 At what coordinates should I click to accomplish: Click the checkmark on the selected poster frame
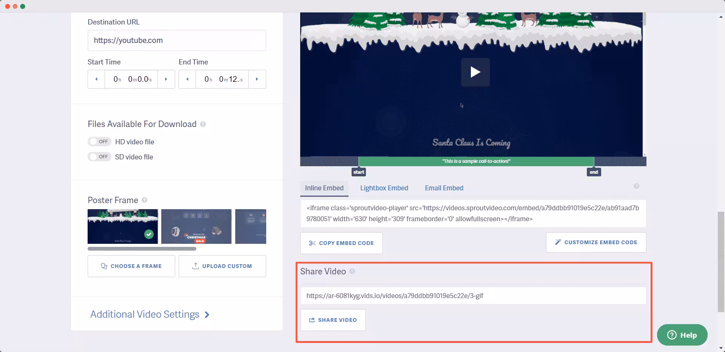(x=149, y=234)
